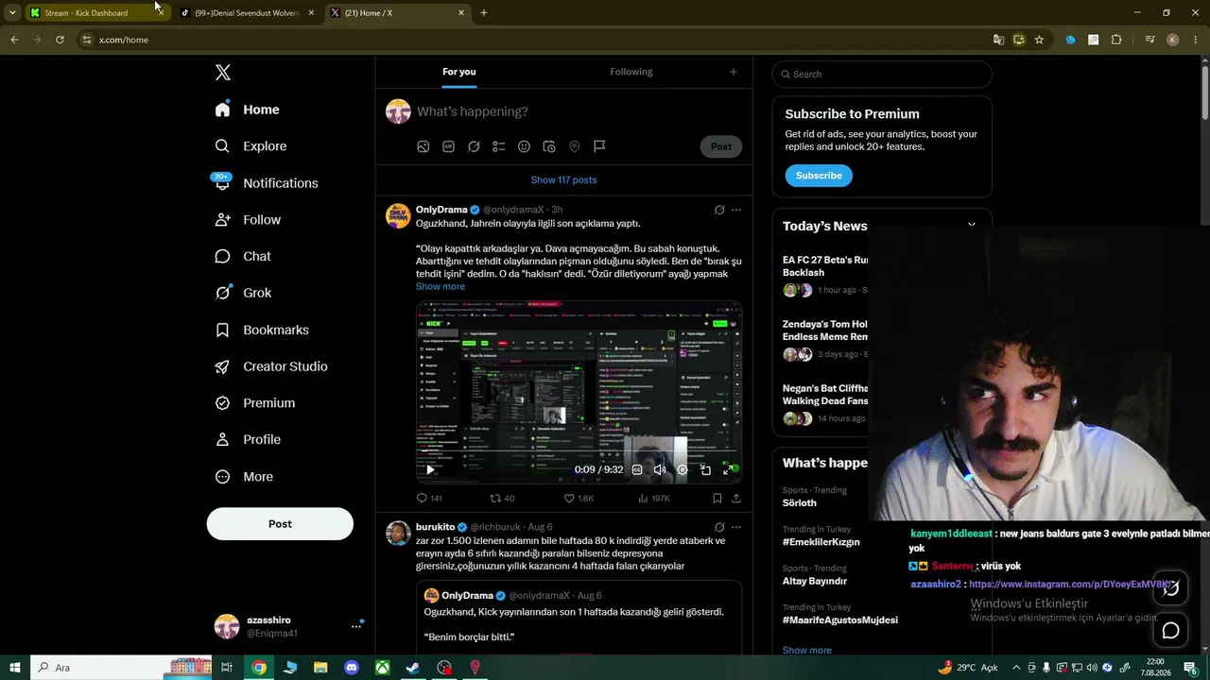Viewport: 1210px width, 680px height.
Task: Click Show more under What's happening
Action: tap(806, 651)
